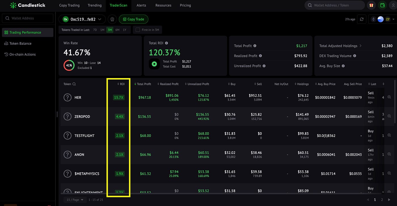Click info icon beside Unrealized Profit summary

click(x=264, y=66)
